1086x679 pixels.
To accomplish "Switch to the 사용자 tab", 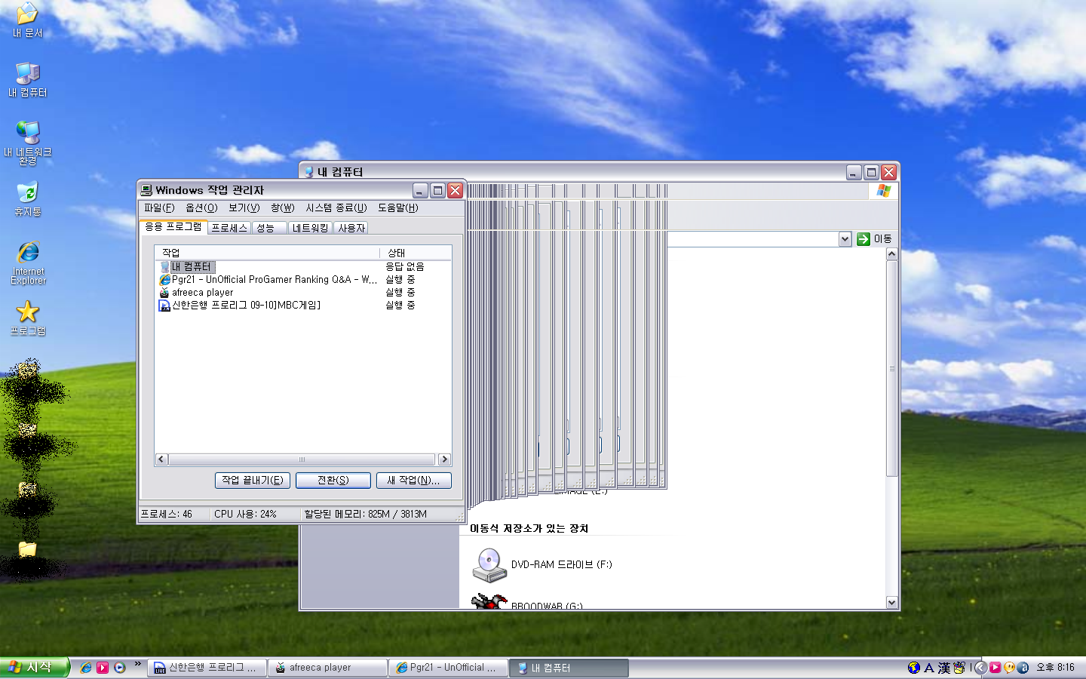I will [x=351, y=228].
